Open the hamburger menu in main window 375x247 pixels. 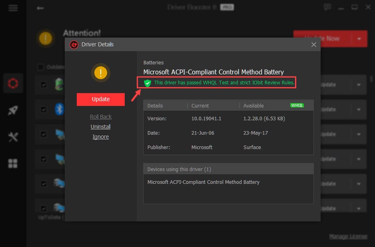click(x=13, y=8)
